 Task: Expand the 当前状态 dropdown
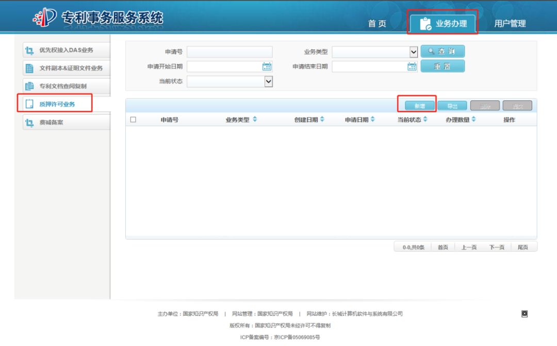tap(269, 81)
